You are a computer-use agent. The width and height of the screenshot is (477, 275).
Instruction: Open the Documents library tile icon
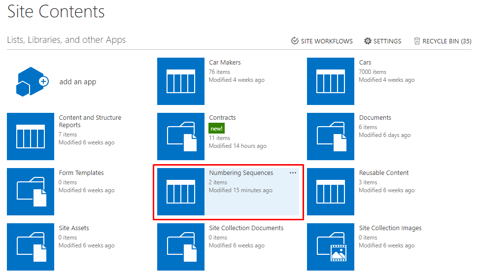coord(331,137)
